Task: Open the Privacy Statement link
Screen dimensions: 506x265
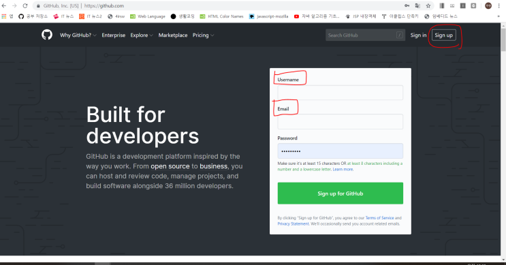Action: click(293, 223)
